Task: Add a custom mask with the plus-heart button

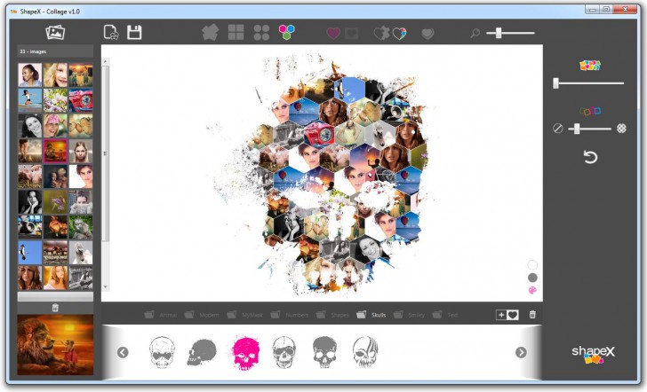Action: (507, 315)
